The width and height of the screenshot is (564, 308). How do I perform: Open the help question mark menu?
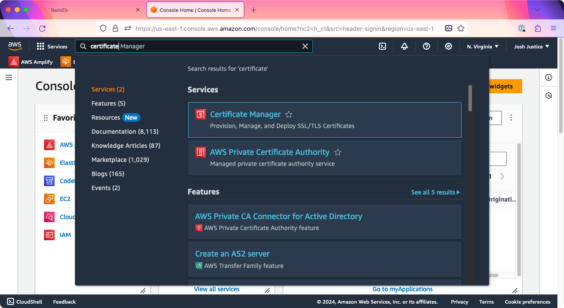point(427,46)
